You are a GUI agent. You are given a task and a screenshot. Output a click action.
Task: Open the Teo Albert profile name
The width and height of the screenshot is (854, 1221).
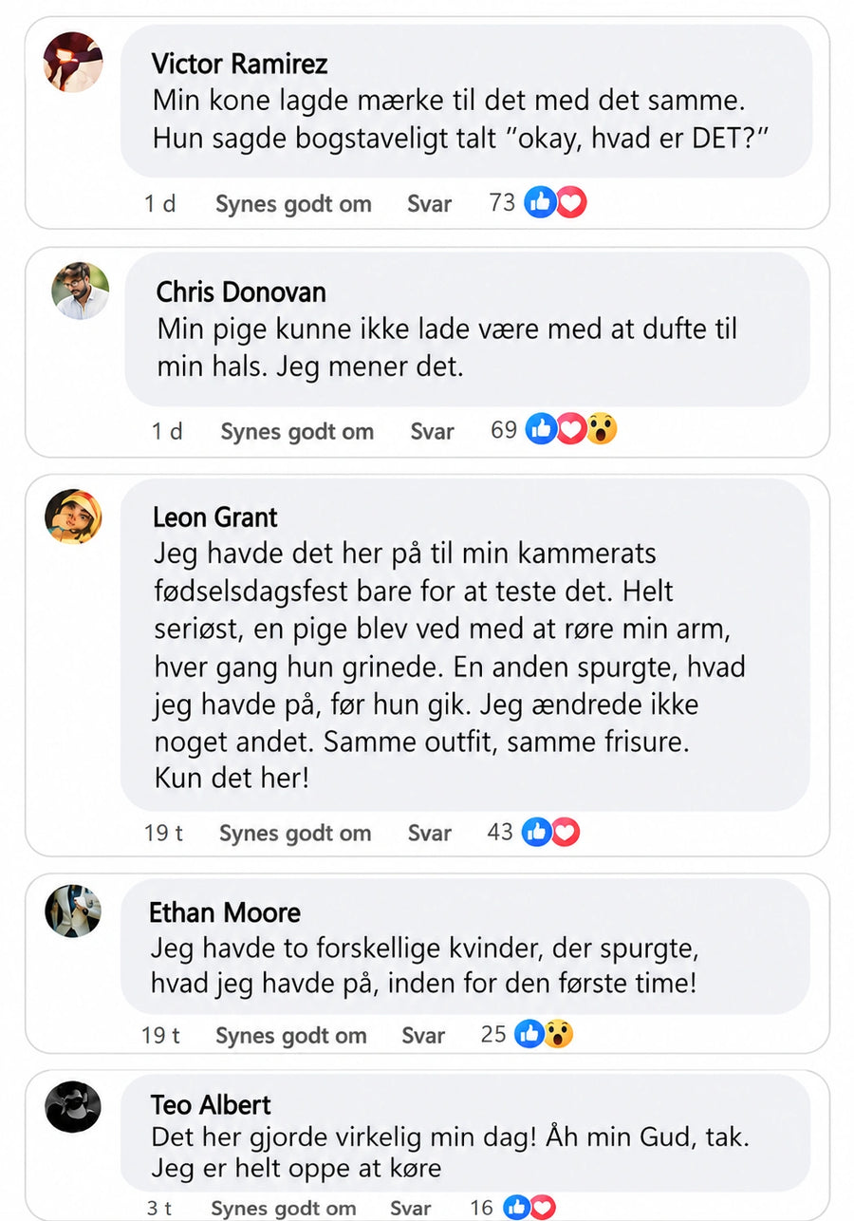pos(211,1104)
